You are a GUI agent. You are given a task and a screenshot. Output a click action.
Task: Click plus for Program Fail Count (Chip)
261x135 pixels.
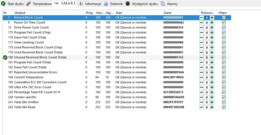pos(212,33)
